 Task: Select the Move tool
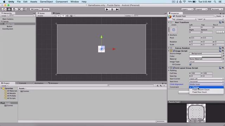click(9, 9)
